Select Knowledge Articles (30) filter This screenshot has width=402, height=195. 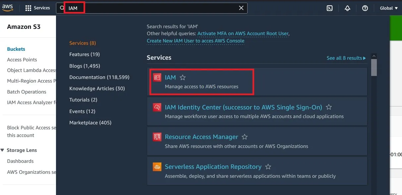click(97, 89)
